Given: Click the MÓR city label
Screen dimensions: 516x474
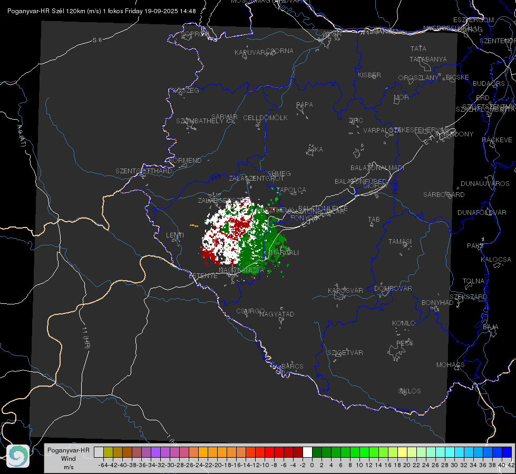Looking at the screenshot, I should pos(402,97).
